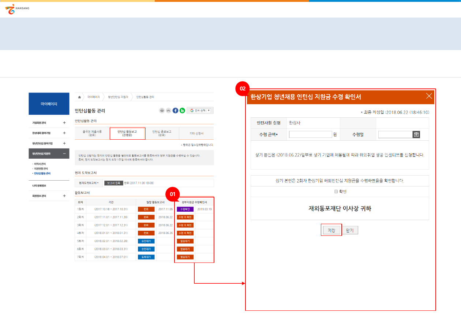
Task: Click the 2018.06.26 date in 4회차 row
Action: 166,233
